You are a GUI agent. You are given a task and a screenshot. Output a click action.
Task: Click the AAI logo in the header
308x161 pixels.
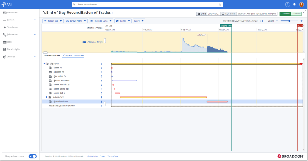point(6,5)
